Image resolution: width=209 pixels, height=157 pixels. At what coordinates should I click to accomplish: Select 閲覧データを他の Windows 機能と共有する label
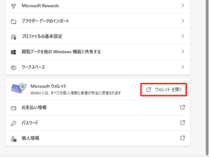[61, 52]
